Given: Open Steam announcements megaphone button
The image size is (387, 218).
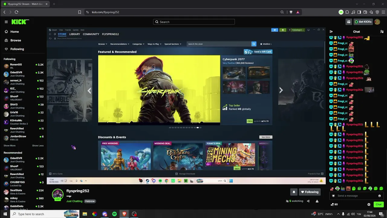Looking at the screenshot, I should tap(275, 30).
